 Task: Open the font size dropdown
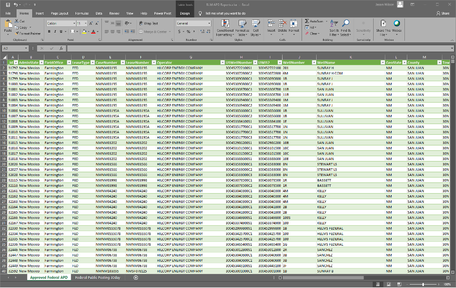tap(86, 23)
